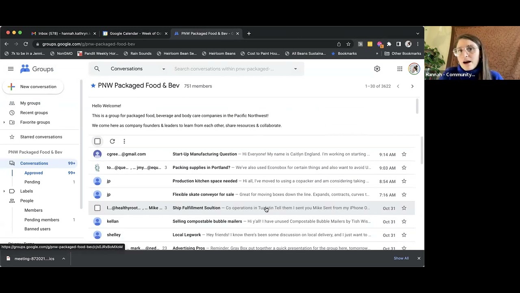Open the three-dot more actions menu
Image resolution: width=520 pixels, height=293 pixels.
point(124,141)
